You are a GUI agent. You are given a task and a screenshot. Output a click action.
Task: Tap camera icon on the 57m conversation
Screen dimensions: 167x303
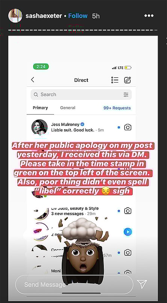pos(128,252)
